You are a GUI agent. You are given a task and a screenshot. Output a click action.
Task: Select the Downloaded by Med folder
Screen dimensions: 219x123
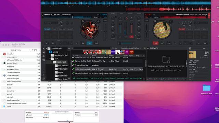(x=59, y=55)
